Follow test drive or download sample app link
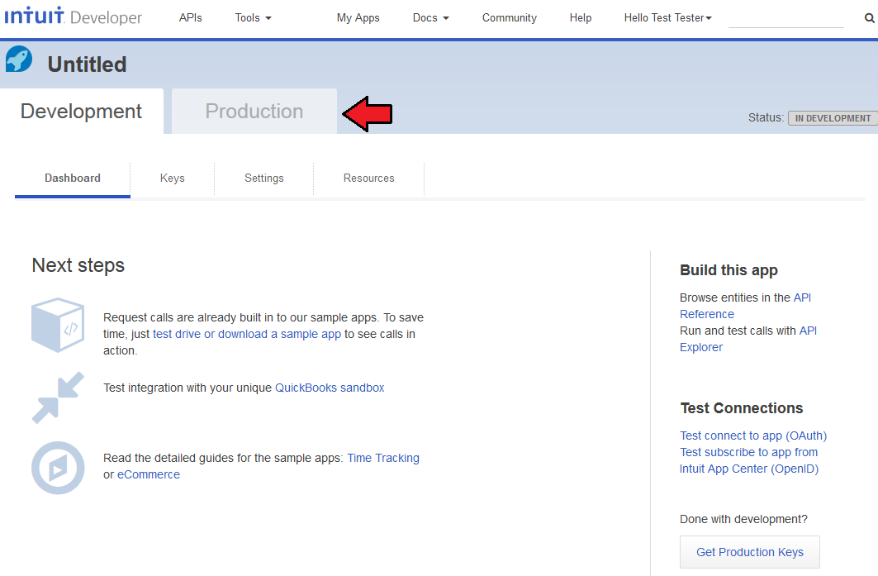Image resolution: width=878 pixels, height=576 pixels. (247, 334)
